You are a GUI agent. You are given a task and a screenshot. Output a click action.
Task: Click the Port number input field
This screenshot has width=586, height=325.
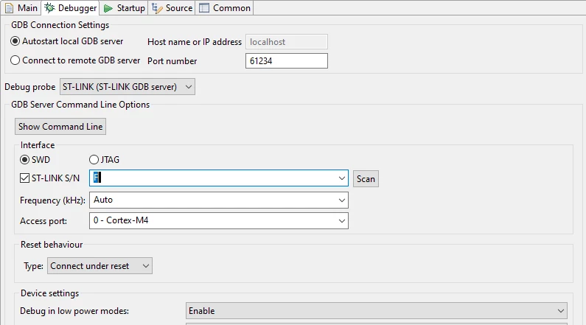tap(287, 61)
